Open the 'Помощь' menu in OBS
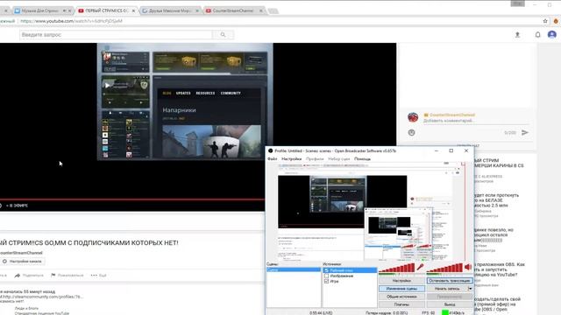561x315 pixels. (x=362, y=159)
